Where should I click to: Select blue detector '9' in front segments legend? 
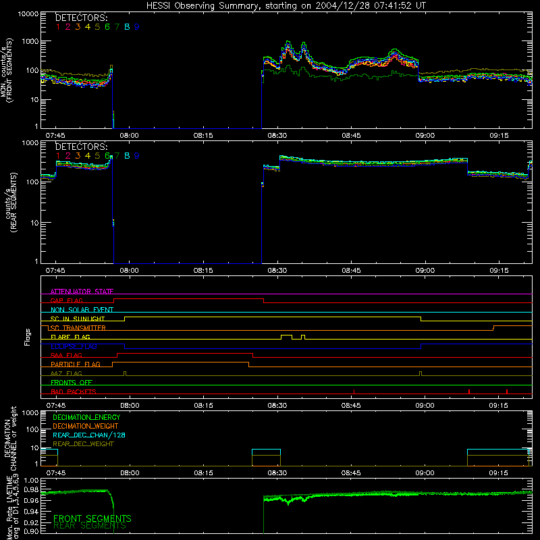pyautogui.click(x=137, y=27)
